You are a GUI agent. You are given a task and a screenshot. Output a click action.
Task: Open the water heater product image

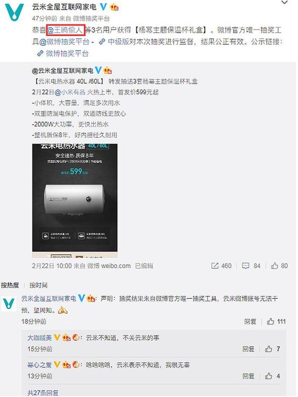[75, 200]
